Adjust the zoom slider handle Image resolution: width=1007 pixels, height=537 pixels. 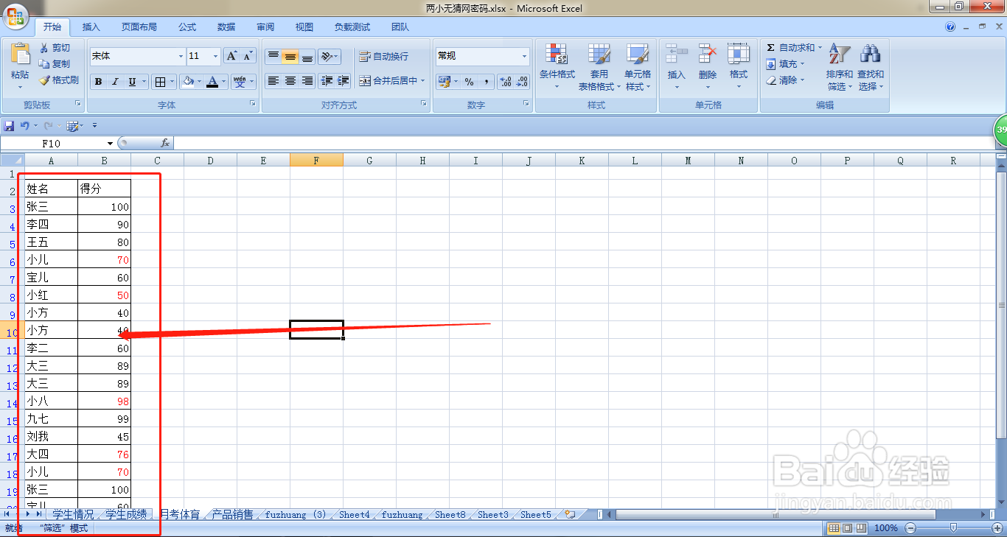pyautogui.click(x=953, y=528)
